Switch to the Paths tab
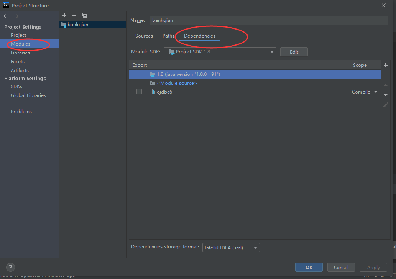The width and height of the screenshot is (396, 279). 168,36
